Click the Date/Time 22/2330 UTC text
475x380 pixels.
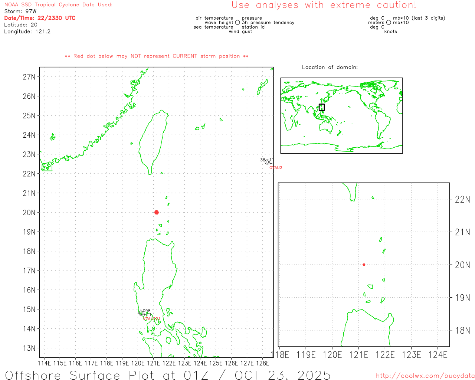[x=40, y=18]
